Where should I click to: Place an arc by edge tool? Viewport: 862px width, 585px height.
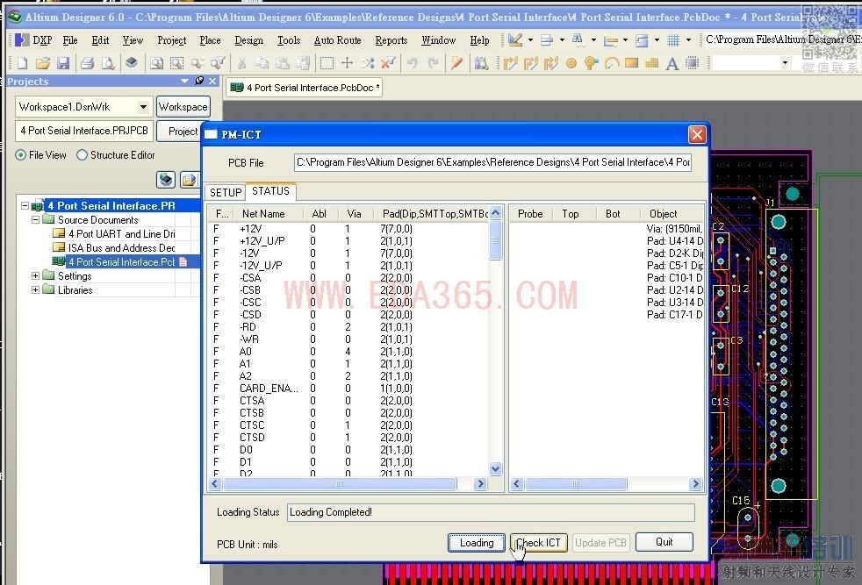611,63
